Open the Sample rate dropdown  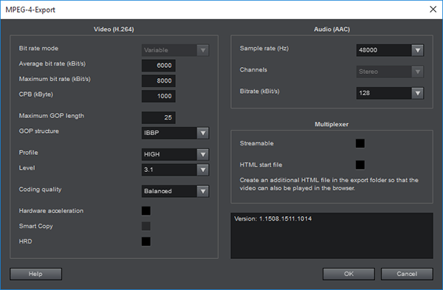[390, 50]
